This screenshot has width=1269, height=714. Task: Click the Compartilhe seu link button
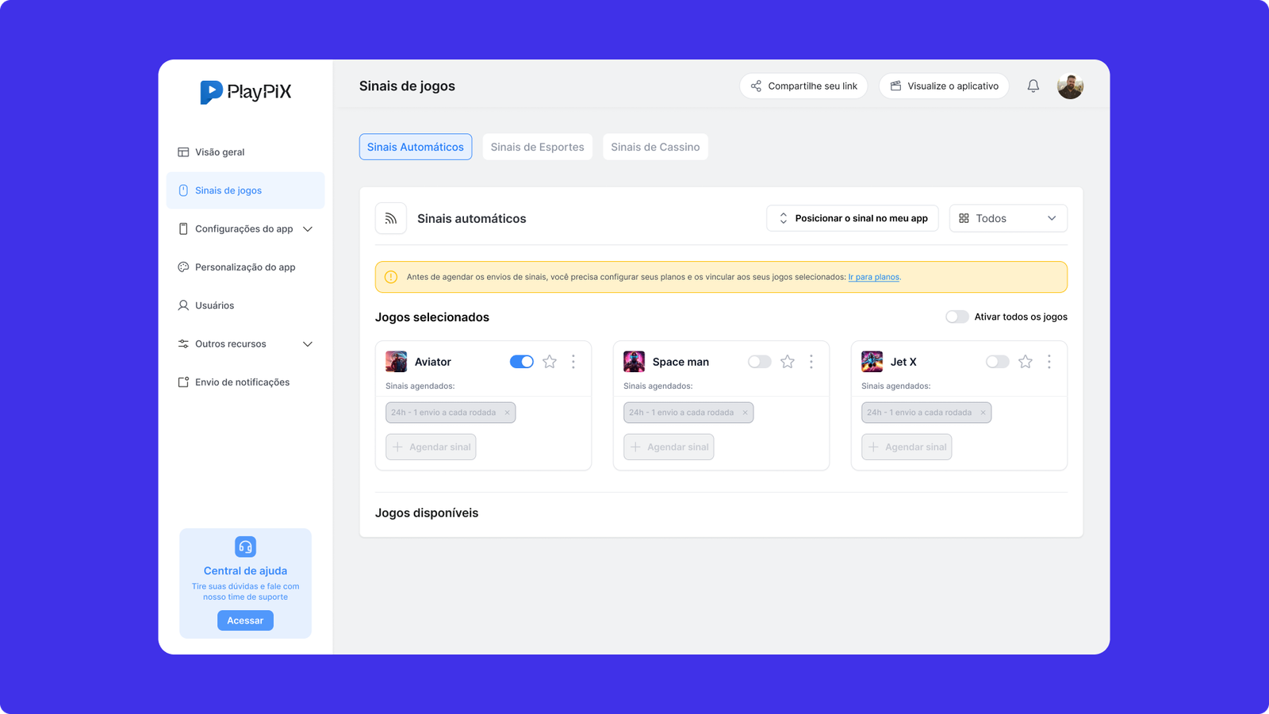click(803, 86)
